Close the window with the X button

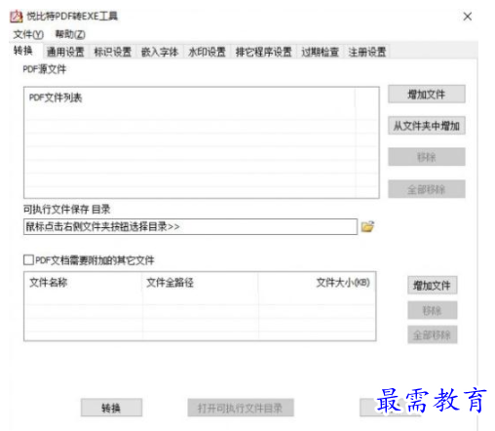[x=468, y=17]
